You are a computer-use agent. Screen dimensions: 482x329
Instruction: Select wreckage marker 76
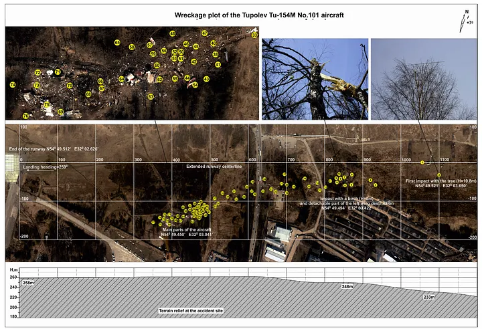(x=26, y=116)
